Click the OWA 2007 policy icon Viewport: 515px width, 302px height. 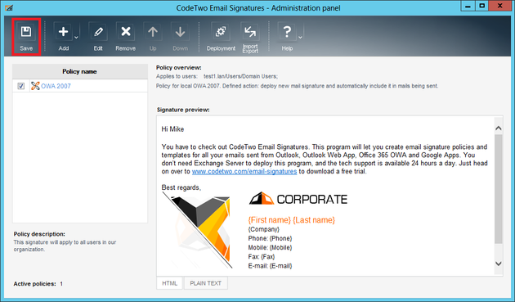pyautogui.click(x=35, y=86)
